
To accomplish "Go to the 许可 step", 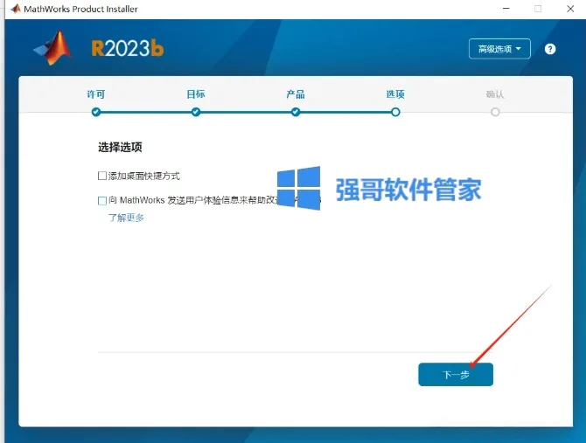I will coord(96,94).
